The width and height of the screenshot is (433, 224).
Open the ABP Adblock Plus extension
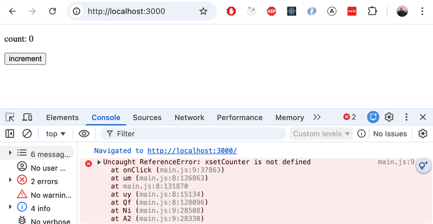click(272, 11)
